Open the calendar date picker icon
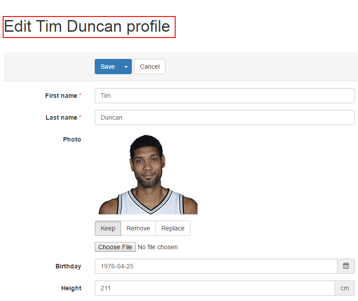This screenshot has width=358, height=301. (345, 266)
